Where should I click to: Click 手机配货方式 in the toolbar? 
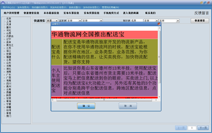[x=111, y=13]
